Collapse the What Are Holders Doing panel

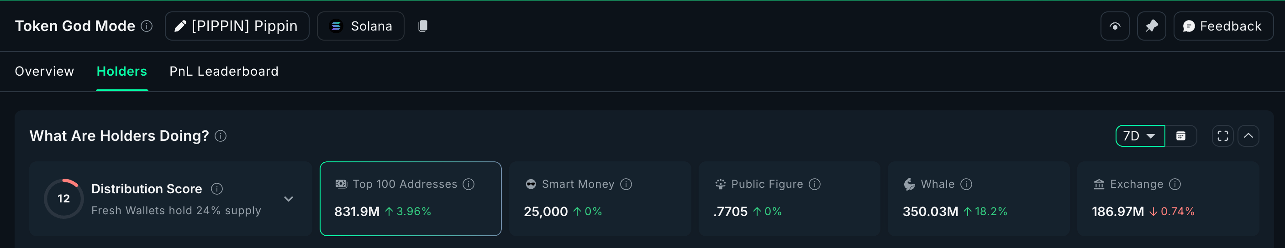pos(1248,136)
